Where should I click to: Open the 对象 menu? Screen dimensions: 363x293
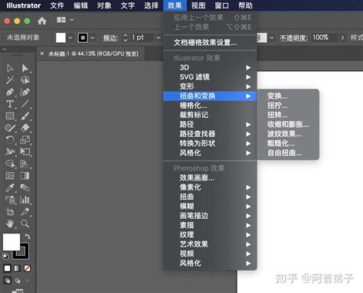(x=104, y=5)
